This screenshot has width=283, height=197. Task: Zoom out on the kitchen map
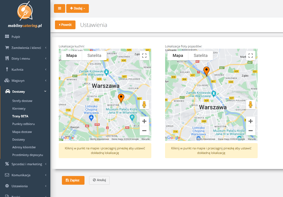click(x=144, y=131)
